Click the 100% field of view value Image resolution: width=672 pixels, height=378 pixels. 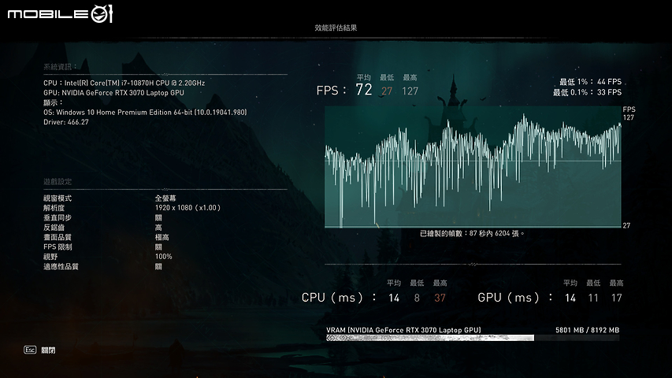pyautogui.click(x=164, y=257)
